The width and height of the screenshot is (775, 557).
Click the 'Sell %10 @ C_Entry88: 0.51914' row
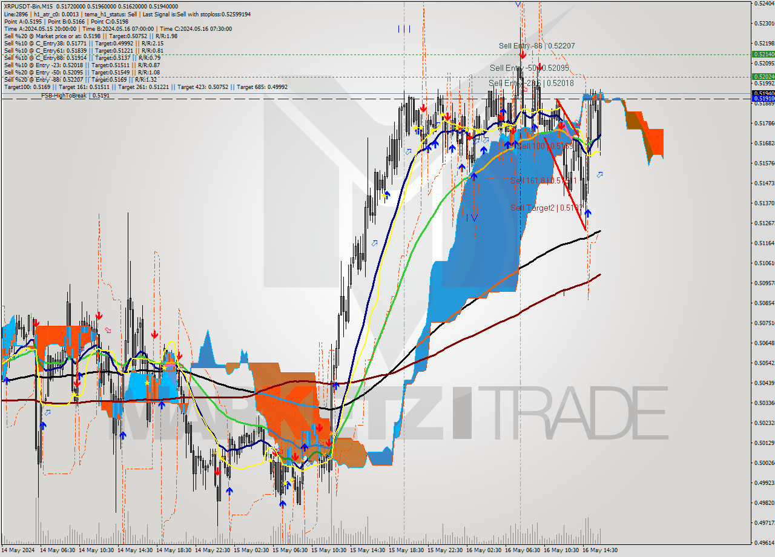pos(82,58)
